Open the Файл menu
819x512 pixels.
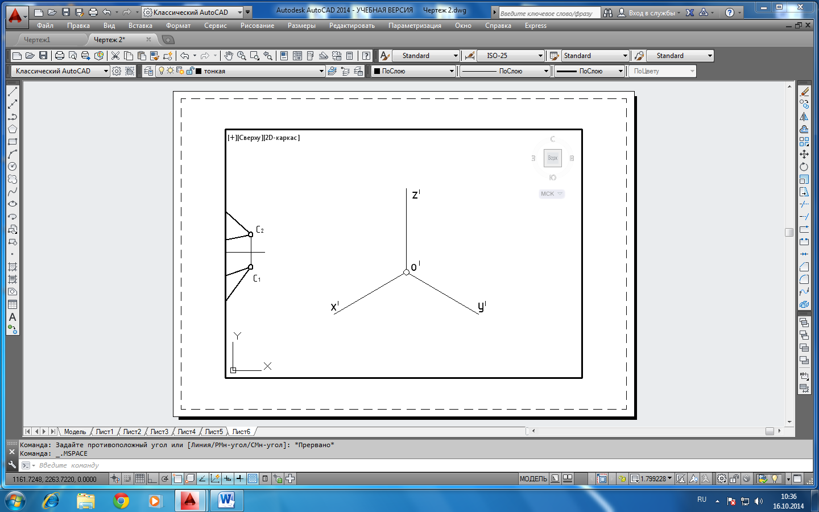pyautogui.click(x=45, y=26)
